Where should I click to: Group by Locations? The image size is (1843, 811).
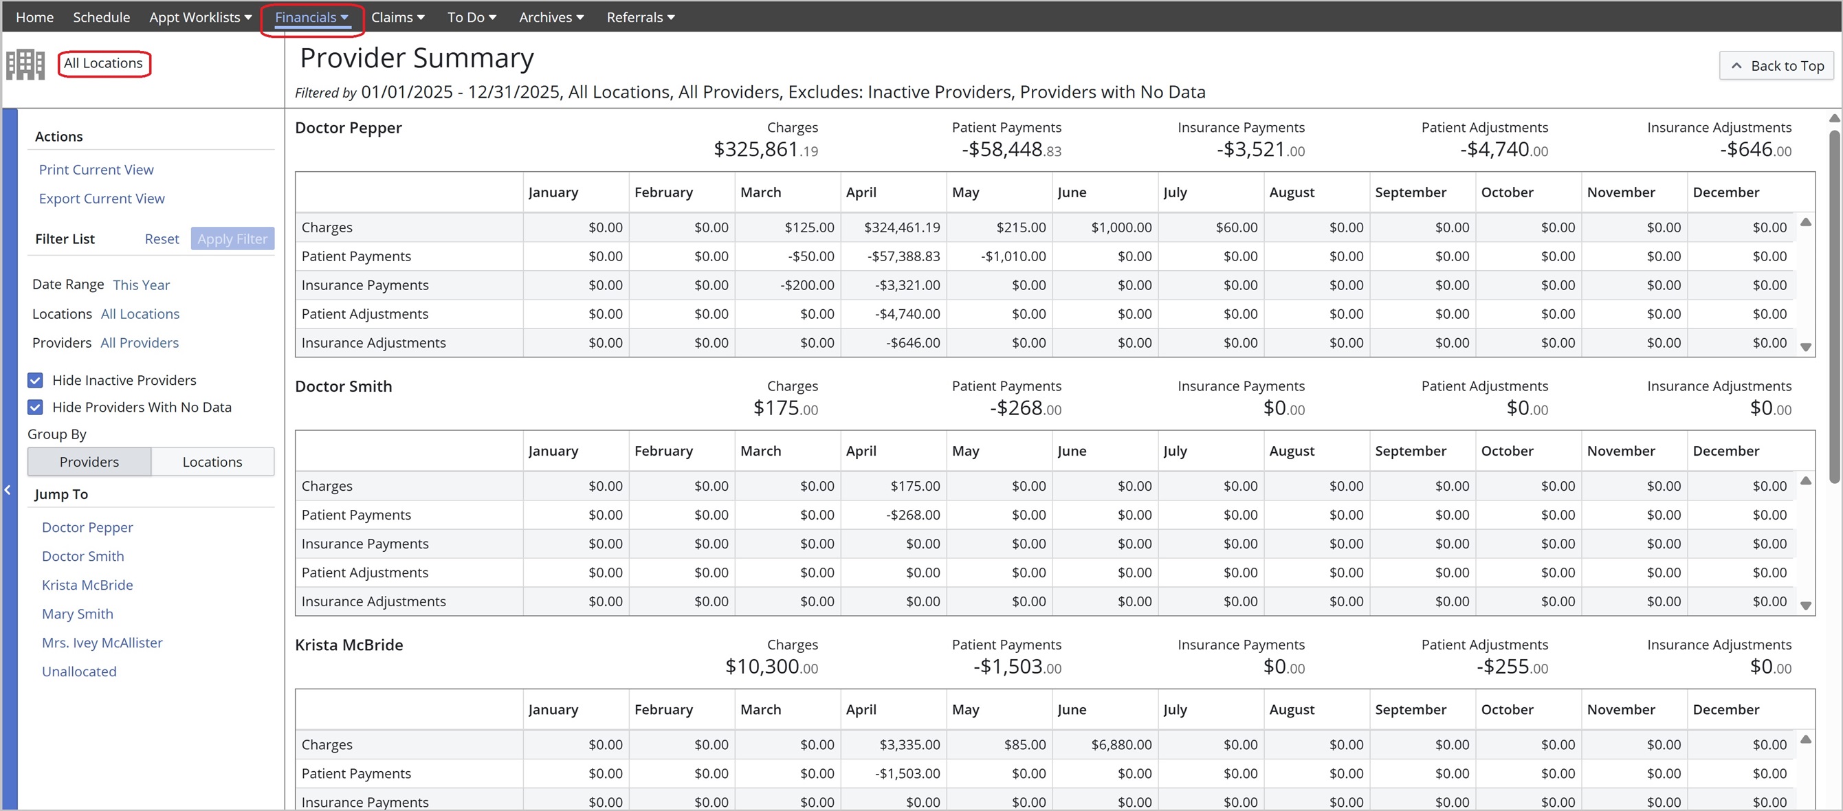(x=212, y=462)
